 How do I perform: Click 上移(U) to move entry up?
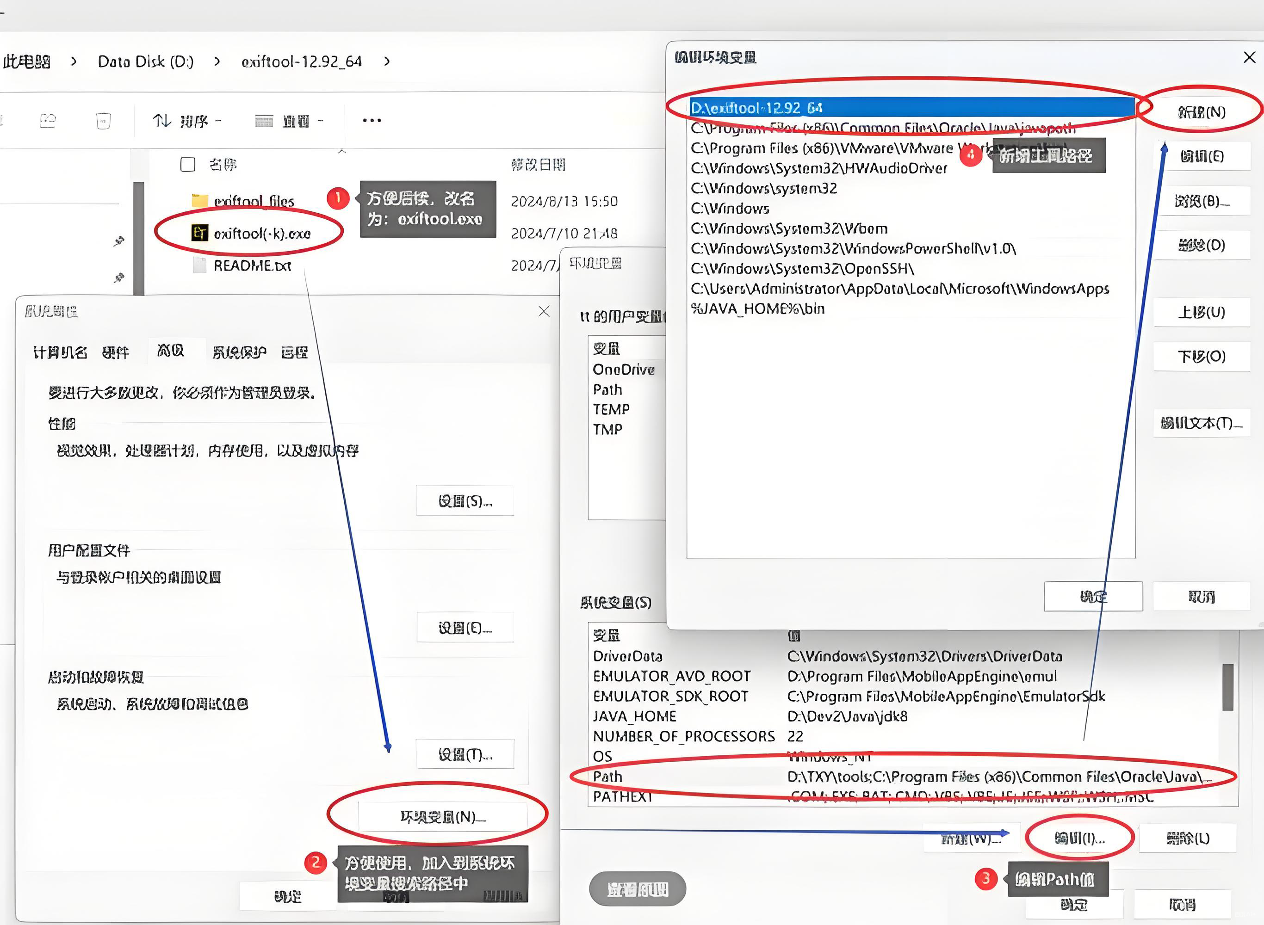coord(1201,312)
